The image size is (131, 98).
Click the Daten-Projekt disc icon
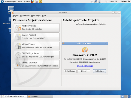pos(18,37)
